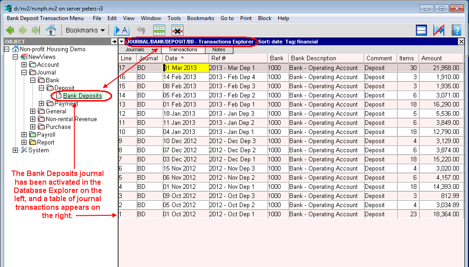This screenshot has height=267, width=469.
Task: Select the Transactions tab
Action: point(183,50)
